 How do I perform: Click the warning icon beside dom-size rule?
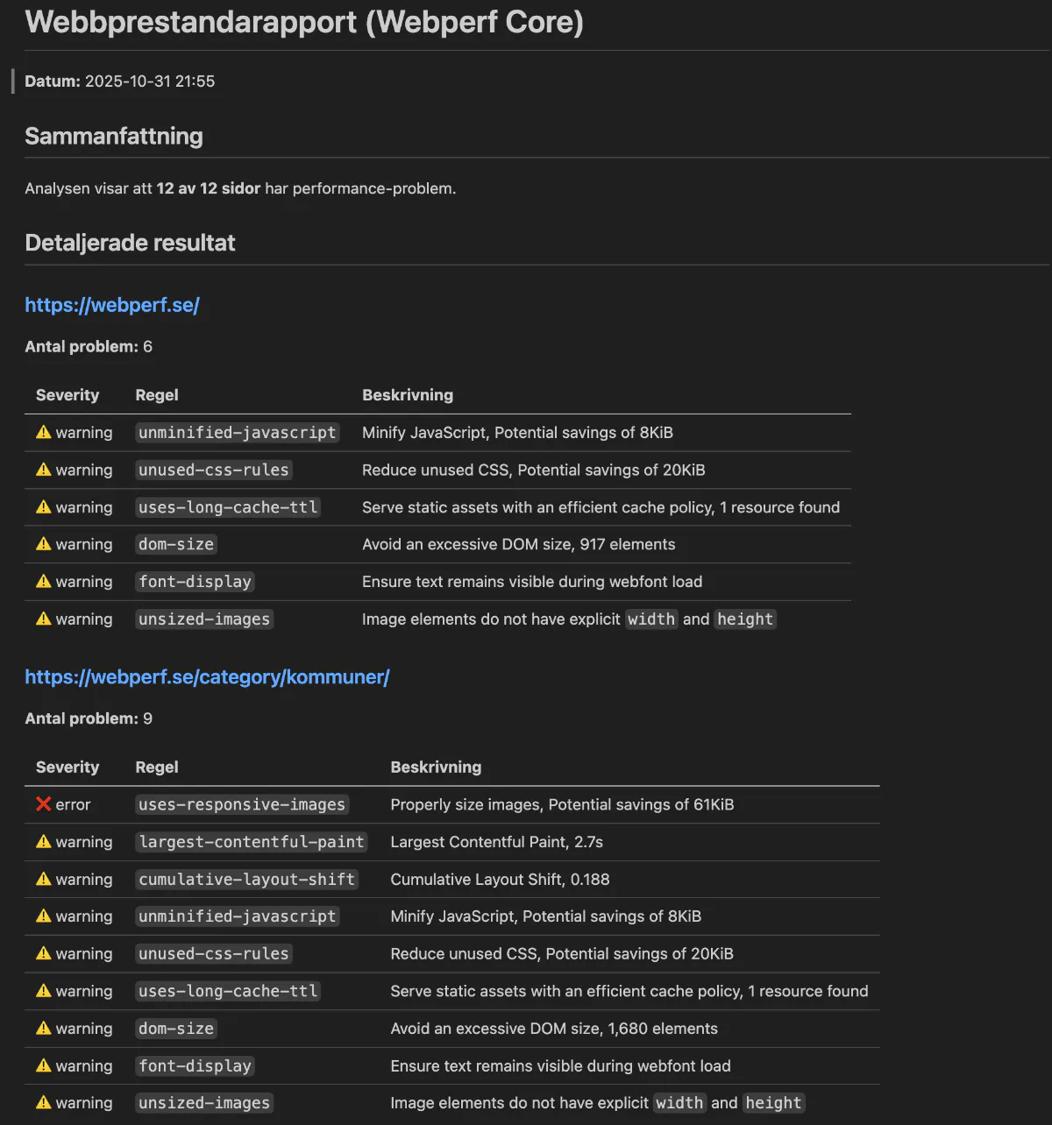(45, 544)
